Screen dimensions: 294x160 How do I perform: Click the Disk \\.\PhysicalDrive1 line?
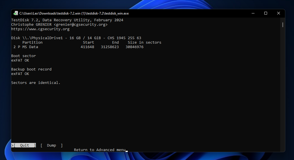click(x=76, y=38)
